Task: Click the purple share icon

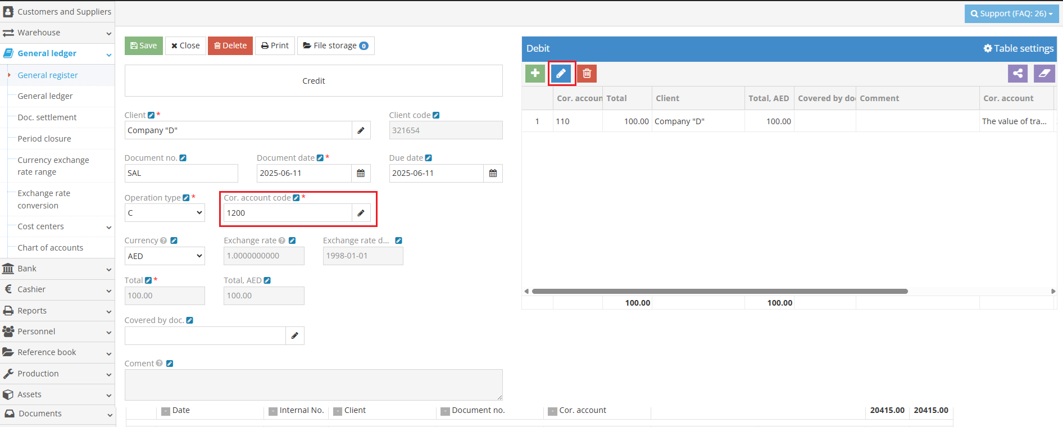Action: 1017,74
